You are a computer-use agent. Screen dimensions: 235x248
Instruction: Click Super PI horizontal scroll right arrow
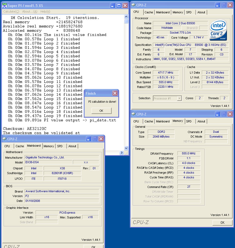point(122,153)
